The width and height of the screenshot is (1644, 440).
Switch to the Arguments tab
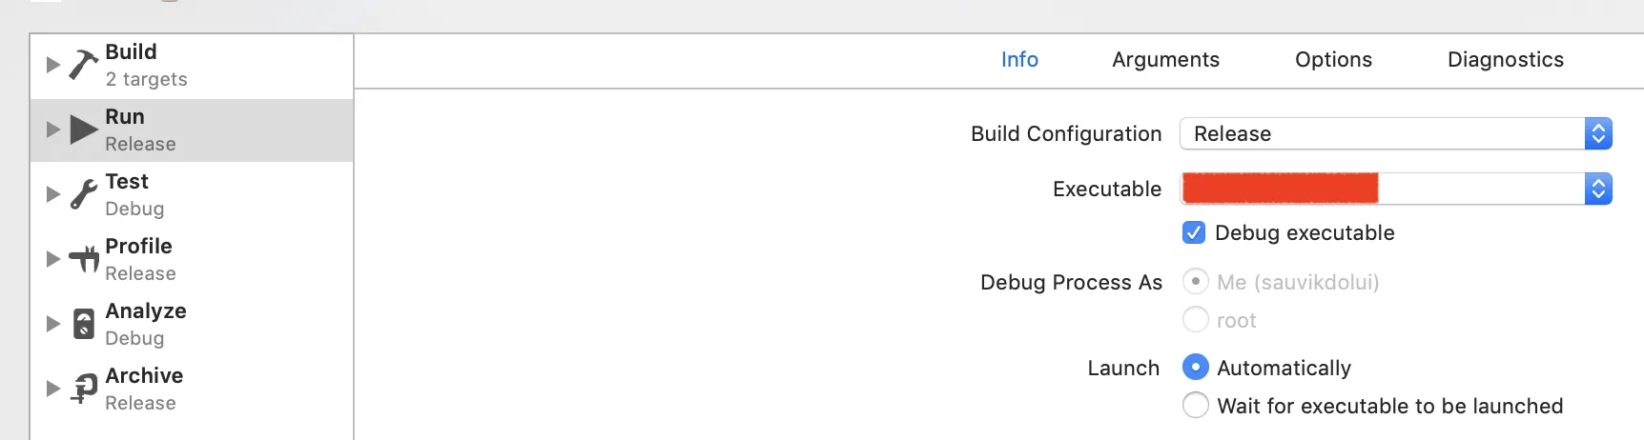(x=1165, y=59)
